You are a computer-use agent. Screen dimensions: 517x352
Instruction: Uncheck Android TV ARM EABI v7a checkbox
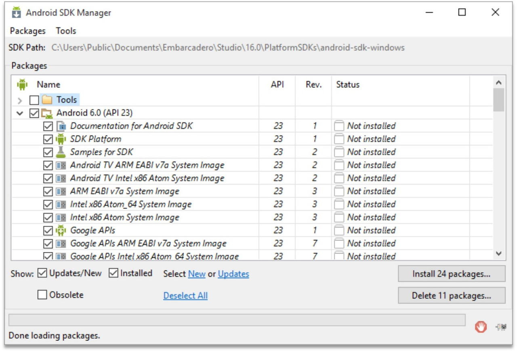pyautogui.click(x=48, y=165)
